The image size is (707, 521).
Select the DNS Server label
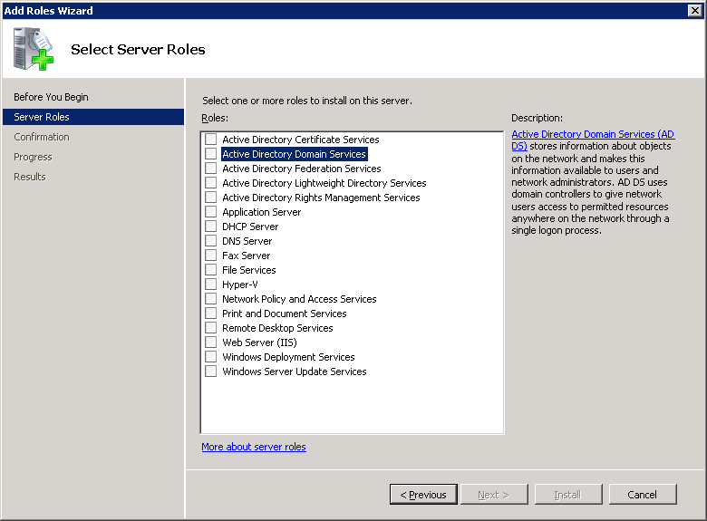(x=247, y=241)
